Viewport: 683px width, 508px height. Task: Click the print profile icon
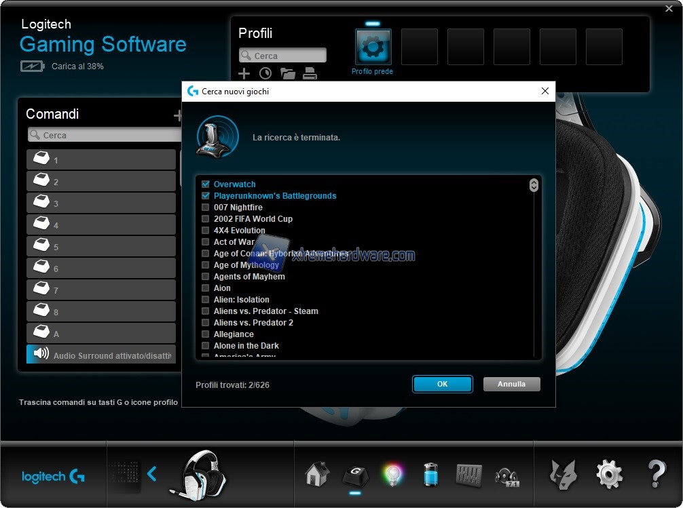click(310, 74)
